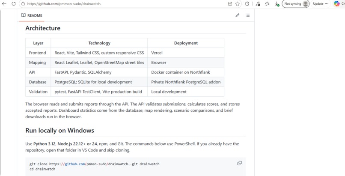Click the bold 'Node.js 22.12+ or 24' text
This screenshot has height=176, width=345.
point(77,144)
